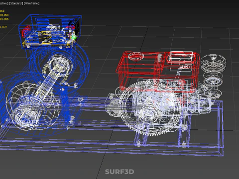
Task: Open the [Wireframe] viewport display menu
Action: [x=31, y=3]
